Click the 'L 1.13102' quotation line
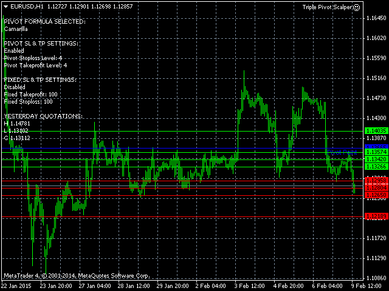 [16, 131]
